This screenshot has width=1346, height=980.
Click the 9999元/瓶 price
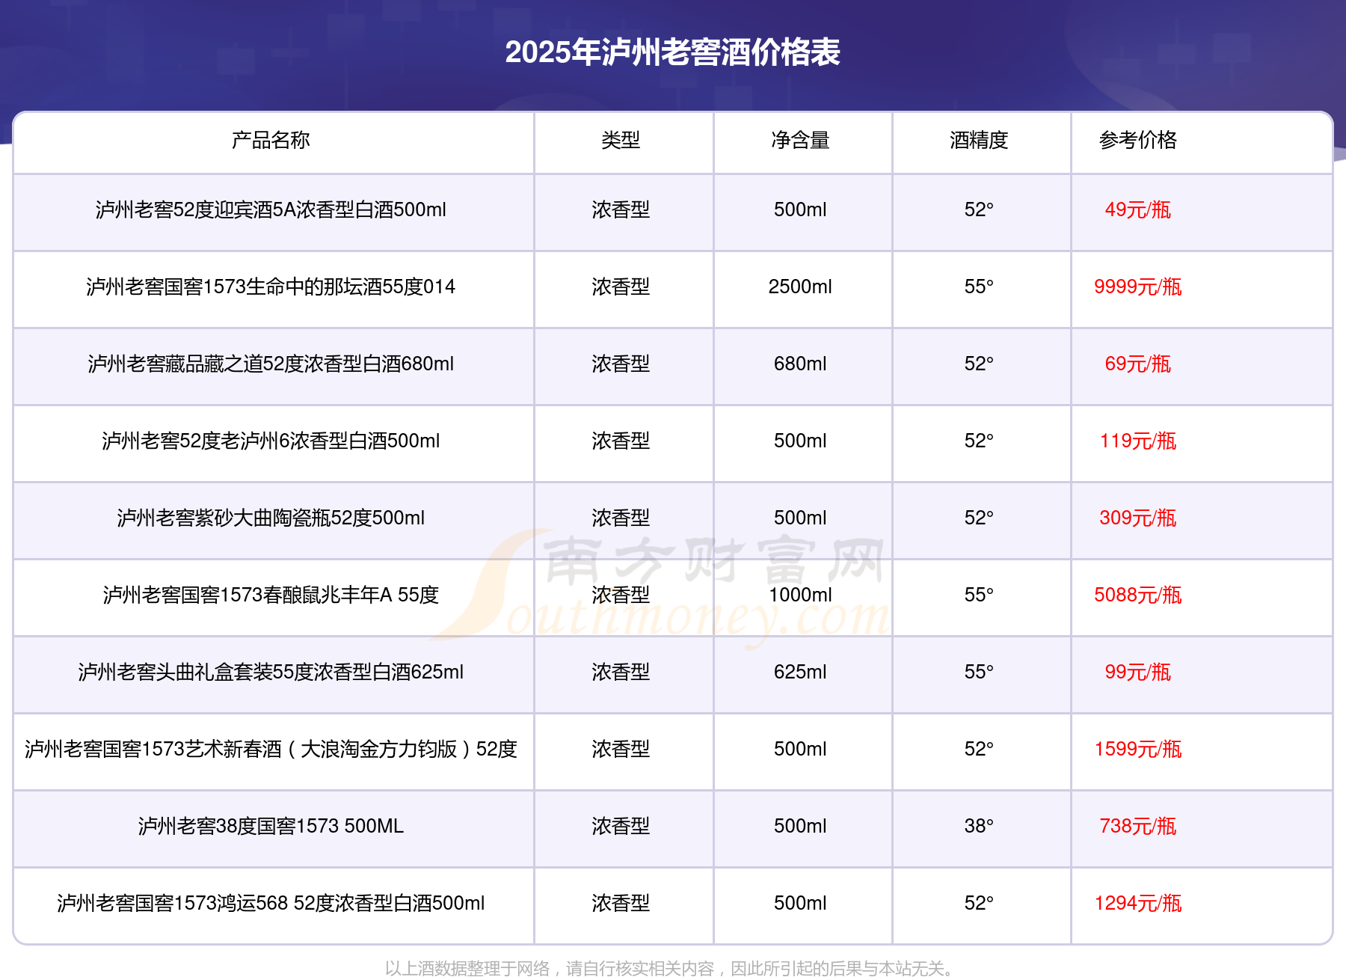1137,287
